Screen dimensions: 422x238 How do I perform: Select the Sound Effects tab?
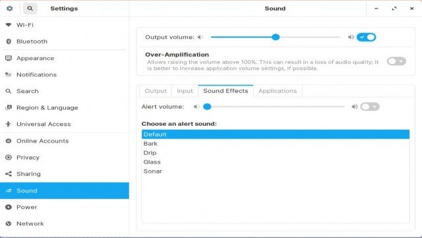tap(226, 91)
